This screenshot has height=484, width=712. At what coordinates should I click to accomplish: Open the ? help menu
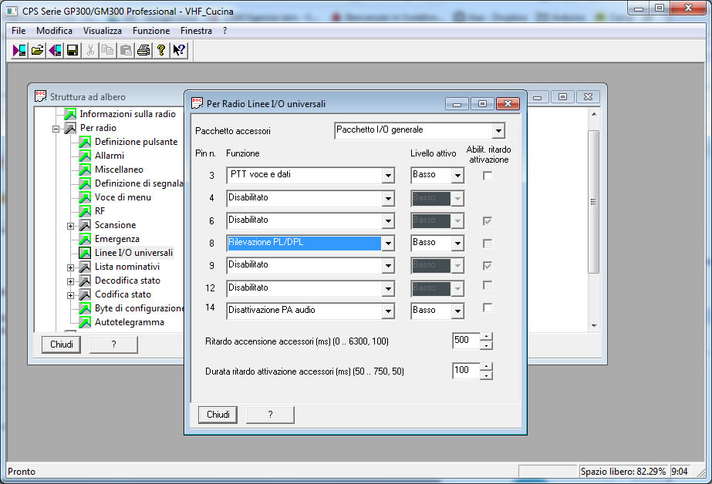224,30
